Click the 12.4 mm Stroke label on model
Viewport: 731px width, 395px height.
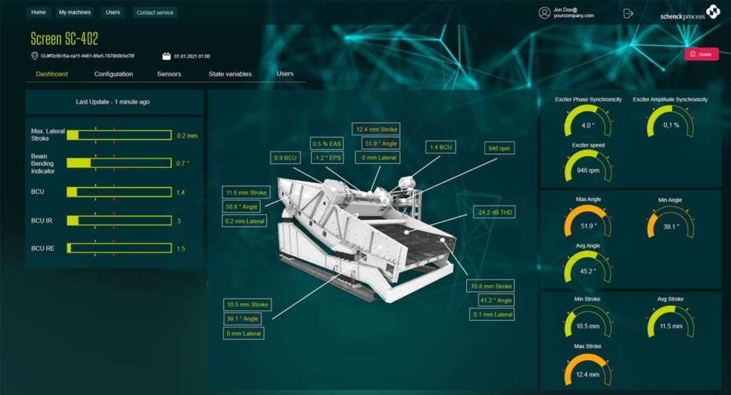(376, 129)
